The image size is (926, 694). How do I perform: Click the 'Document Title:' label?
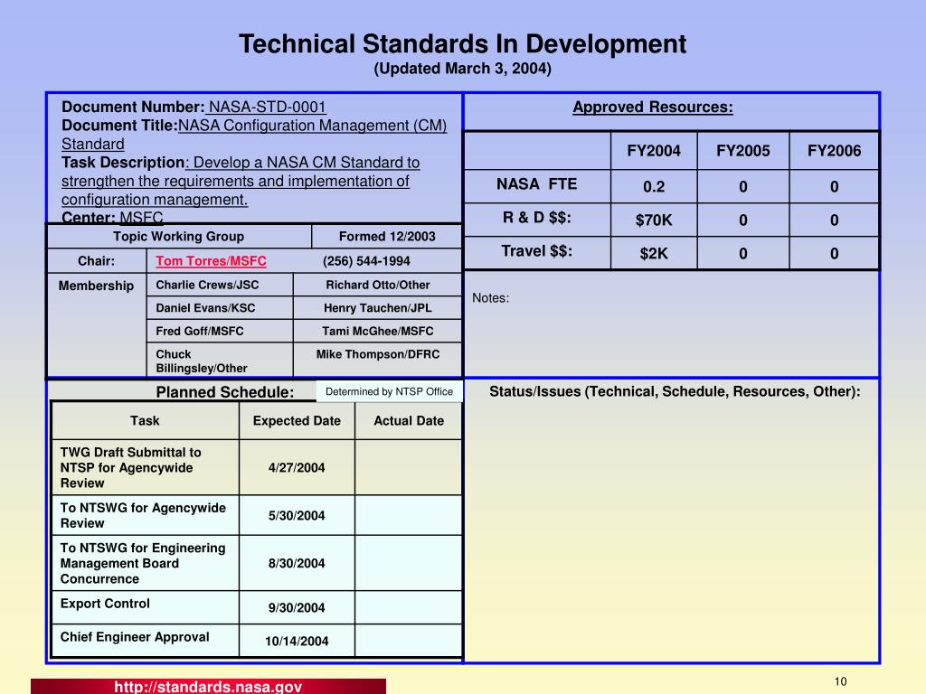119,126
